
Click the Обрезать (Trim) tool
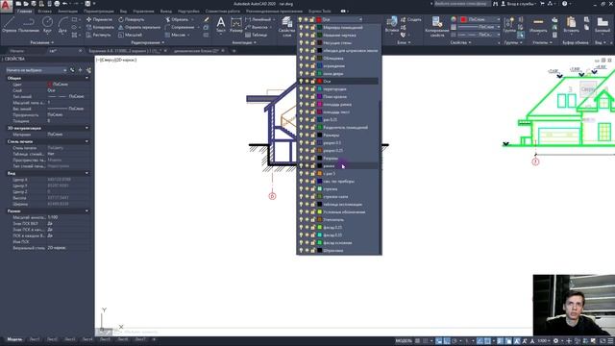tap(177, 19)
